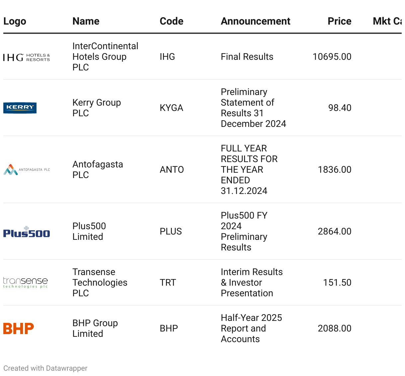Sort table by Name column header
The image size is (405, 376).
(x=86, y=21)
